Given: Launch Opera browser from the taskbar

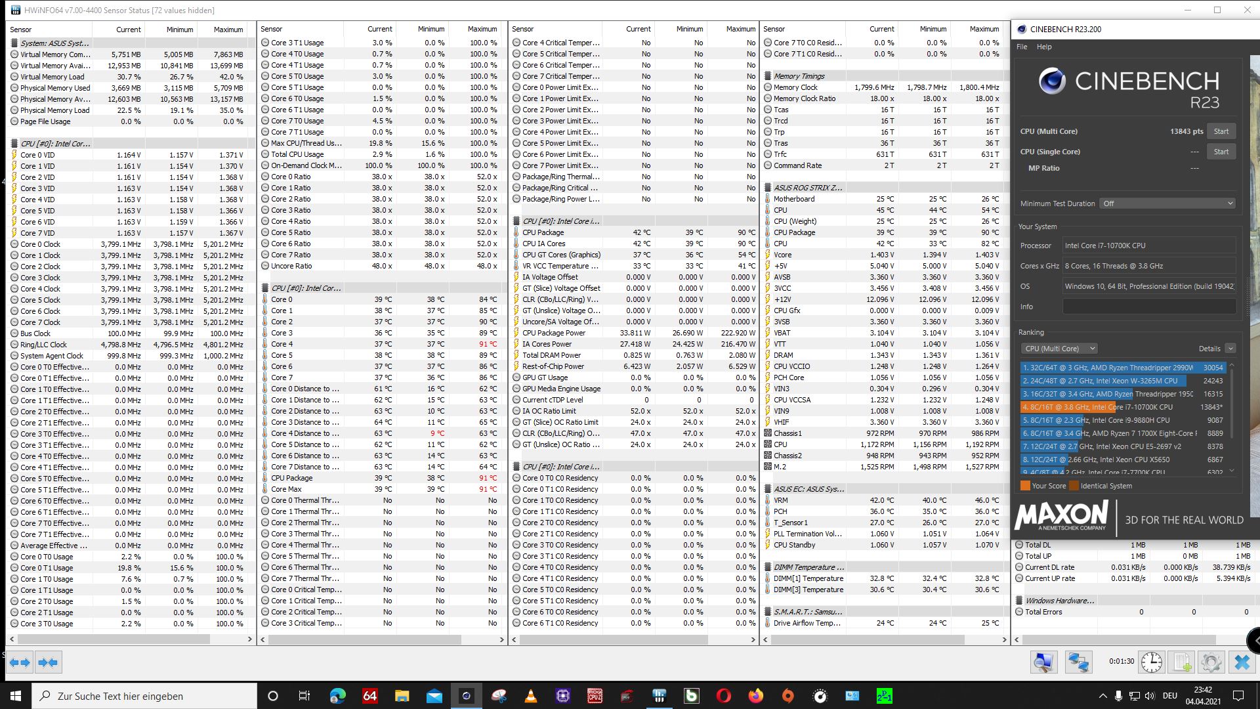Looking at the screenshot, I should 724,696.
